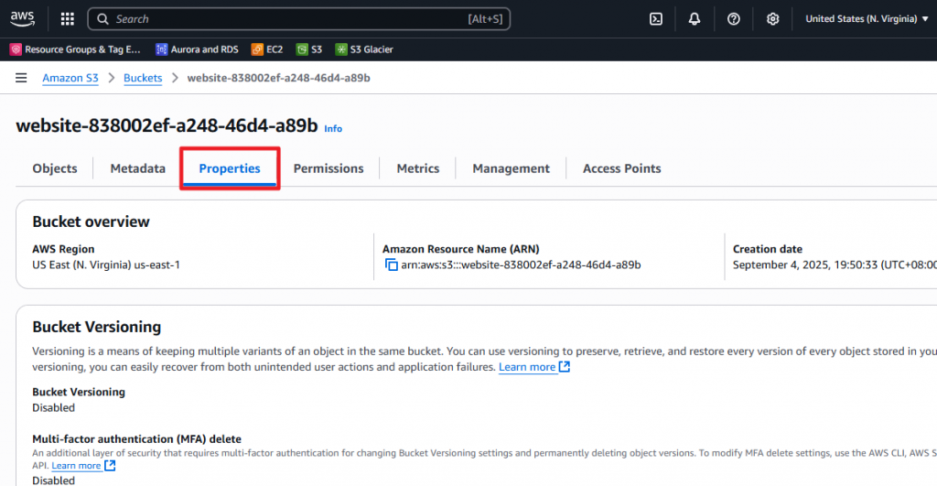Screen dimensions: 937x486
Task: Copy the bucket ARN with copy icon
Action: click(x=392, y=265)
